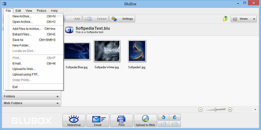The height and width of the screenshot is (130, 261).
Task: Click the expand-width image button
Action: pos(175,124)
